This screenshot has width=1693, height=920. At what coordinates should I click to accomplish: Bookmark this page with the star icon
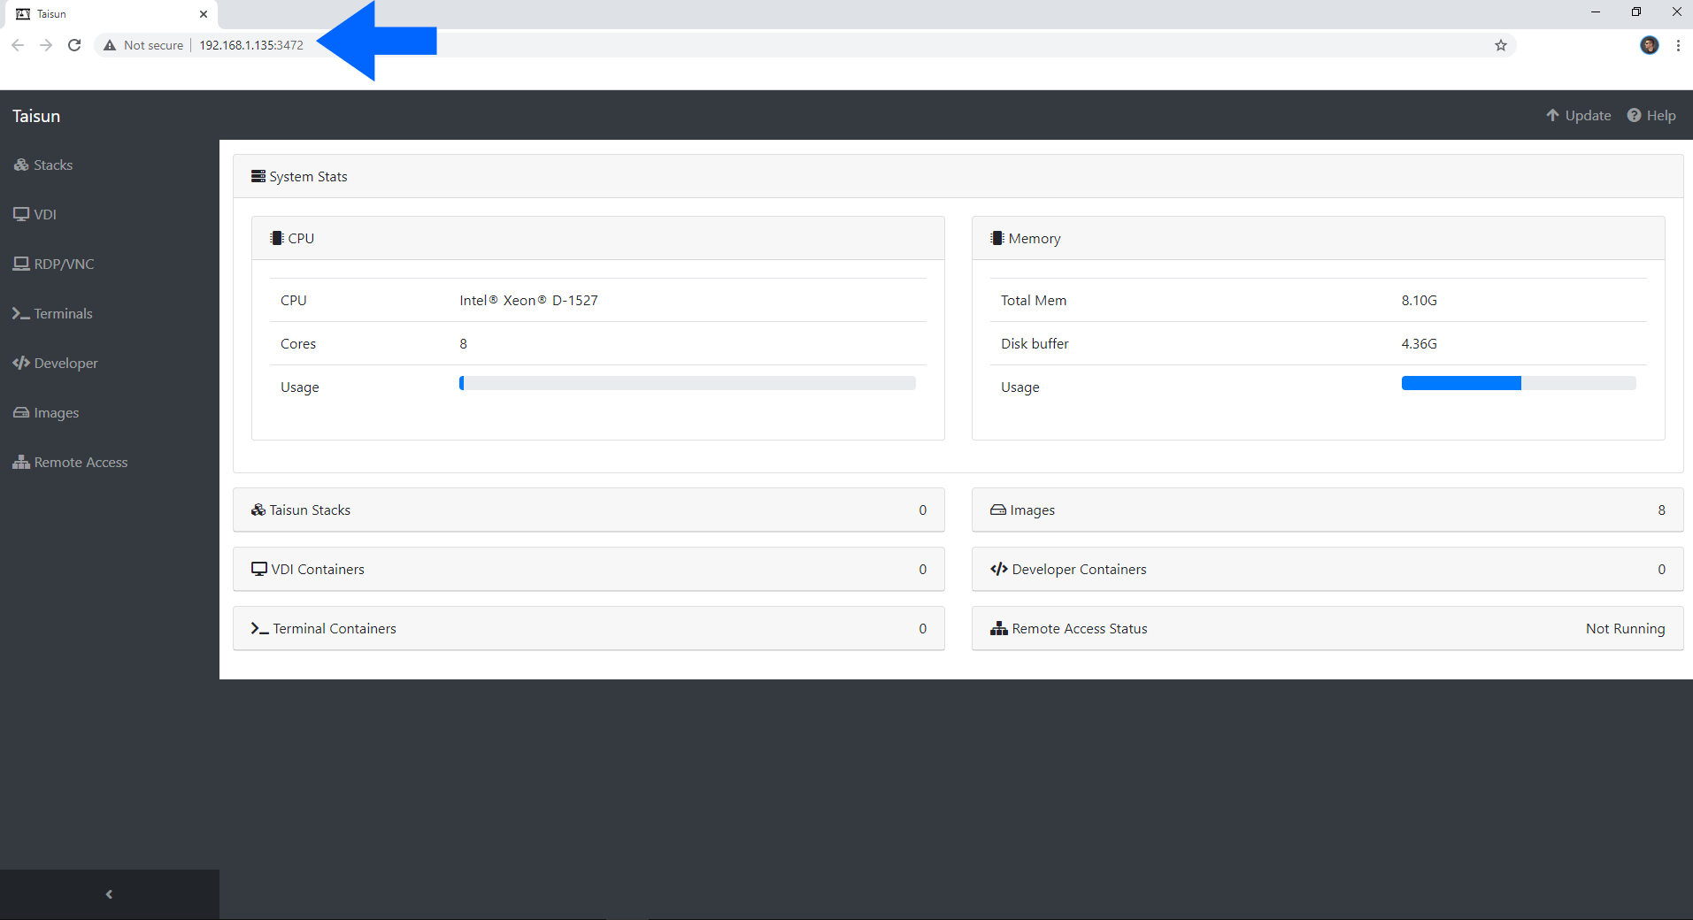pos(1501,45)
